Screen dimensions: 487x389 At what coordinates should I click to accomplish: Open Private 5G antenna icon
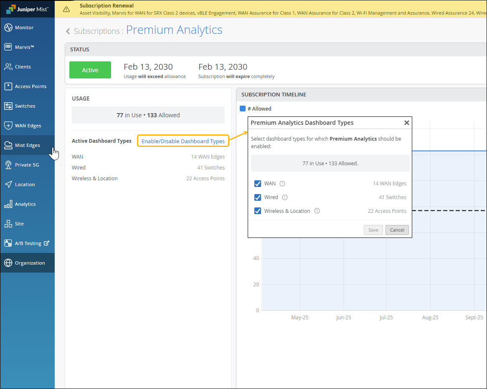tap(8, 165)
